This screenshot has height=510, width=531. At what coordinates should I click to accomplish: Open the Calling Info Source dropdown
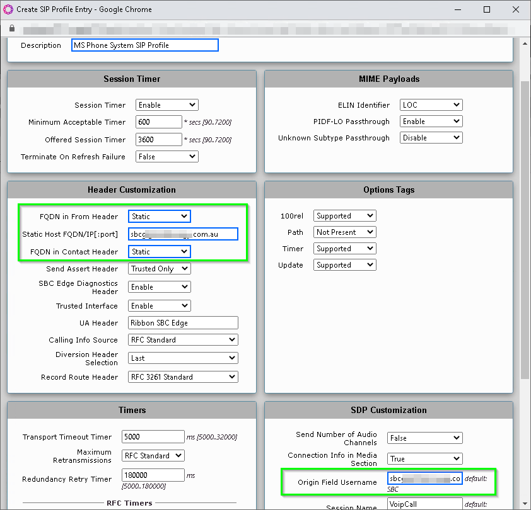tap(183, 340)
